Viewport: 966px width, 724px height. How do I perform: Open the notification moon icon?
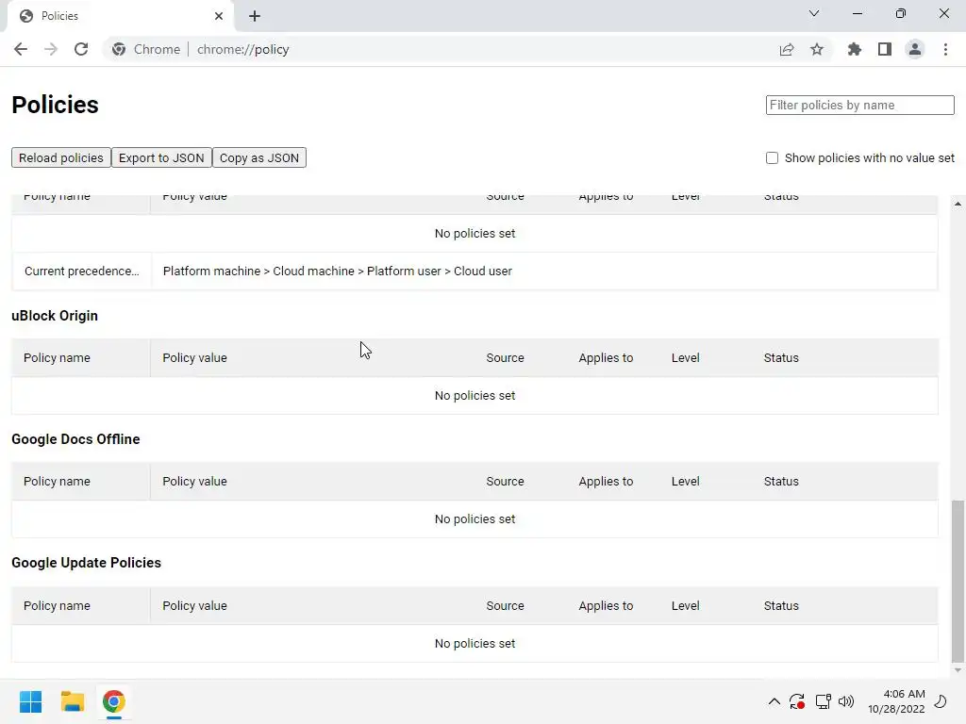[x=941, y=701]
